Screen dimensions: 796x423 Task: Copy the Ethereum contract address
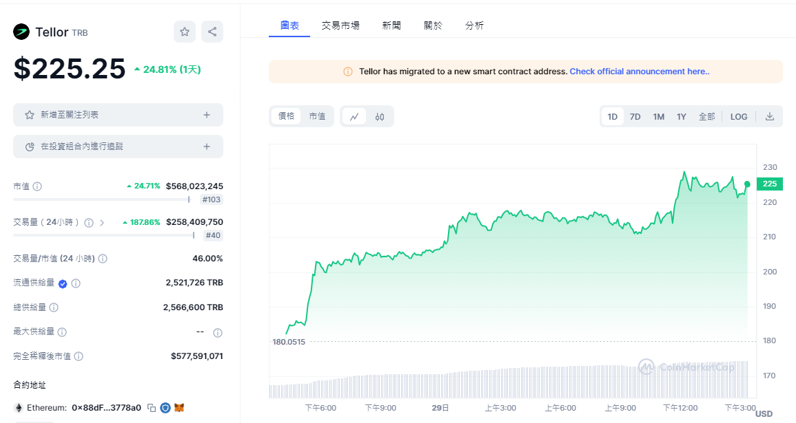152,408
